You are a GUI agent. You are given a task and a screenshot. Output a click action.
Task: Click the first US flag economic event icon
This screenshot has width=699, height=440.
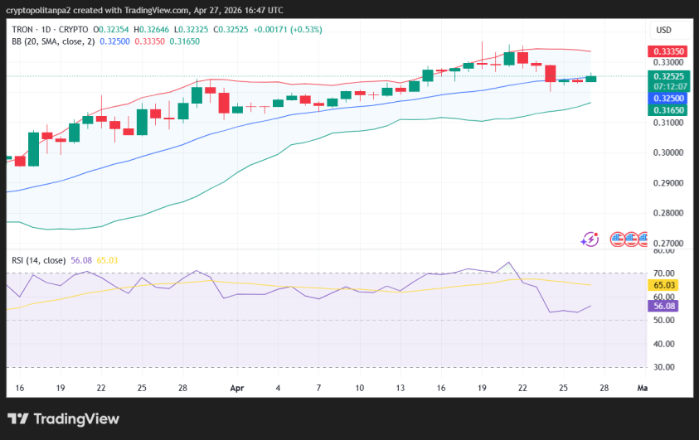point(618,239)
